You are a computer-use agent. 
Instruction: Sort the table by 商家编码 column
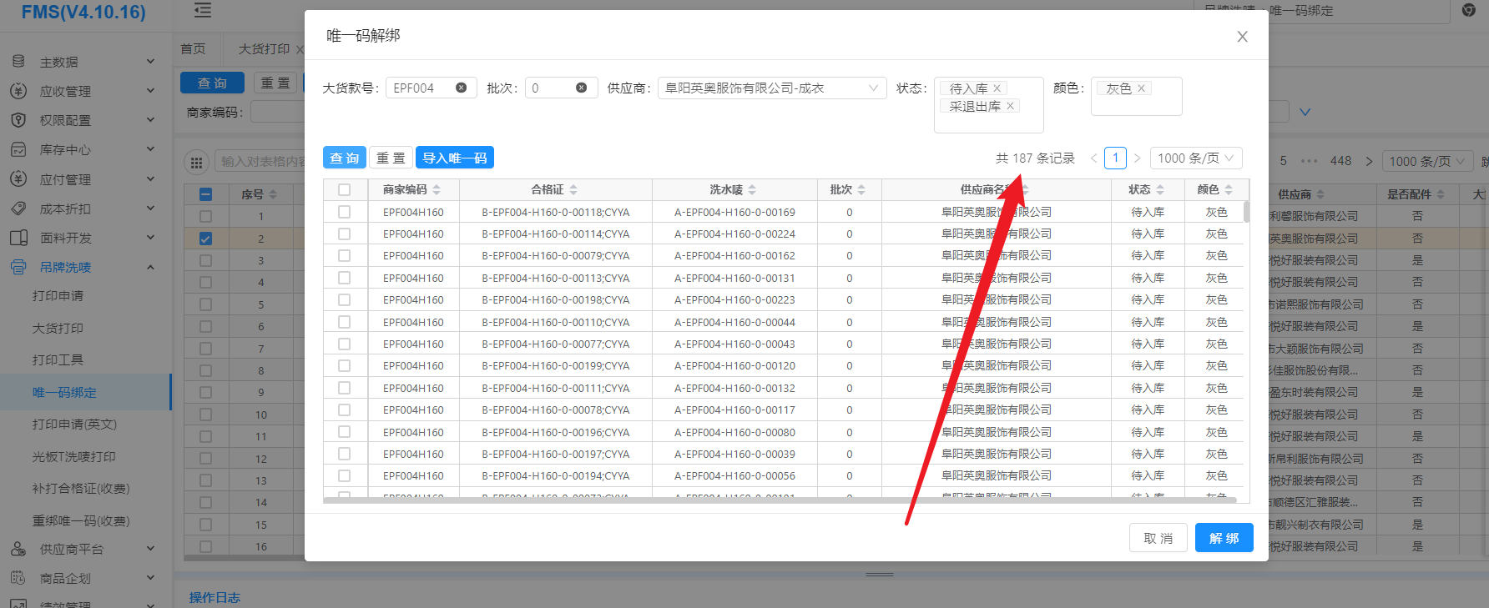(437, 190)
